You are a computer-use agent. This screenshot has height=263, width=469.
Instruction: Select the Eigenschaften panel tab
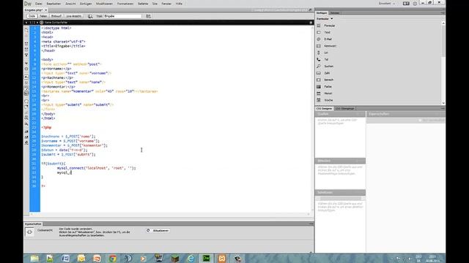pos(33,224)
